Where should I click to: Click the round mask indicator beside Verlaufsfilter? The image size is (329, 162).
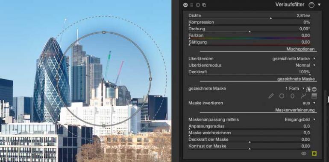click(311, 5)
